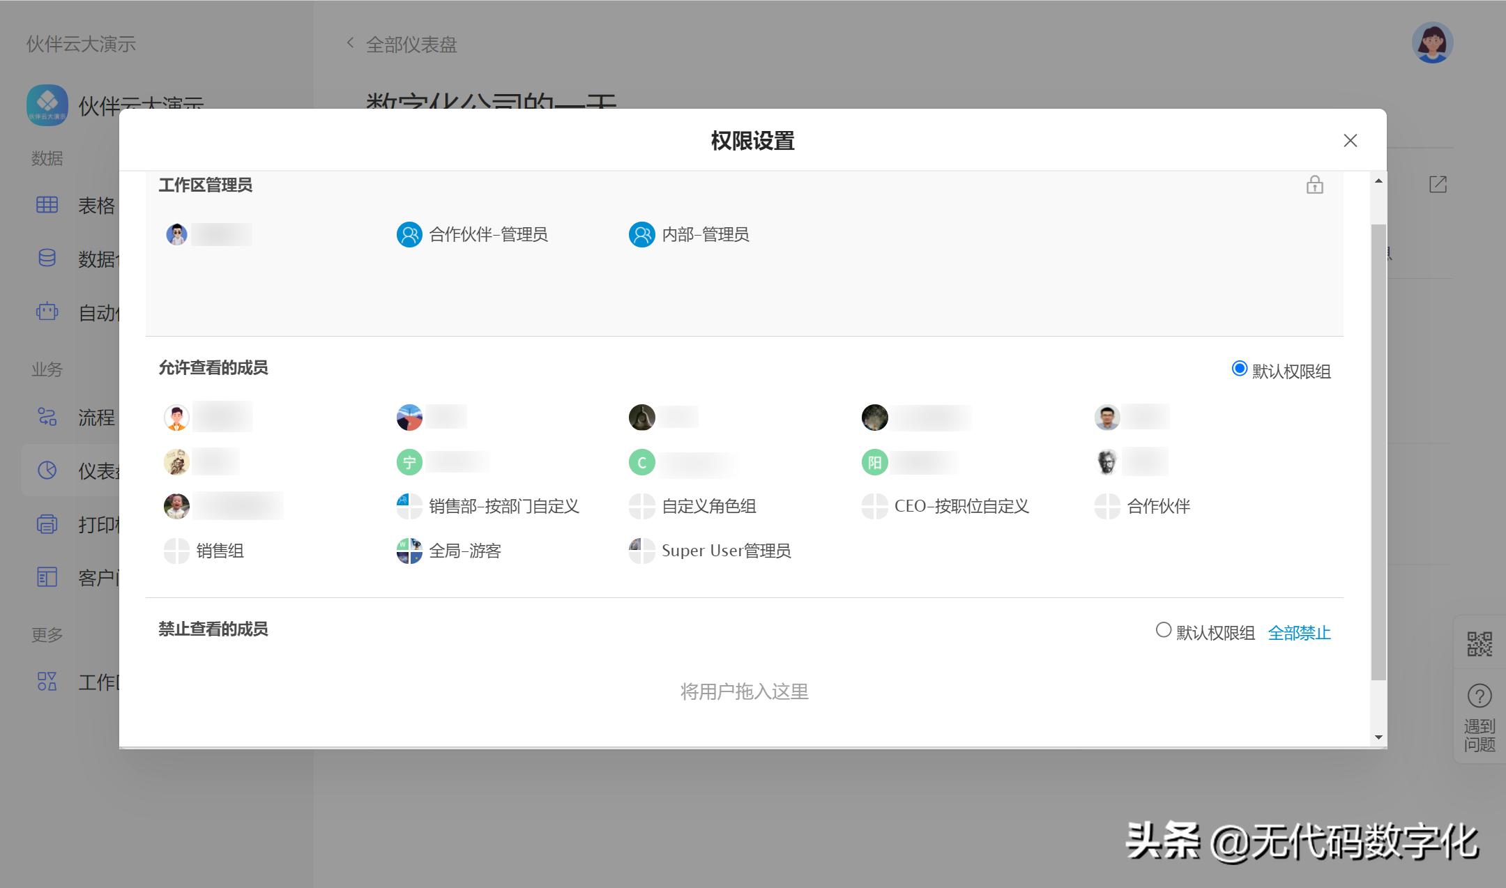Open 全部仪表盘 breadcrumb at top

pos(411,44)
